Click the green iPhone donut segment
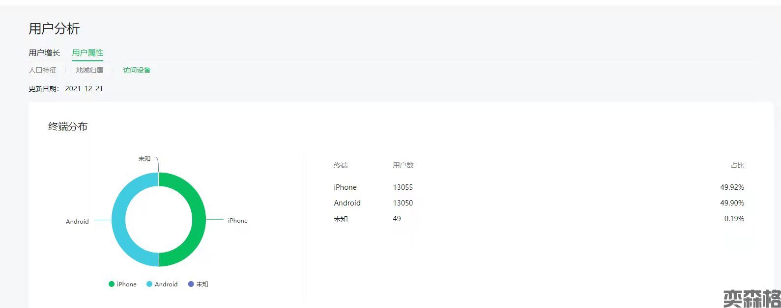Viewport: 781px width, 308px height. pyautogui.click(x=199, y=219)
